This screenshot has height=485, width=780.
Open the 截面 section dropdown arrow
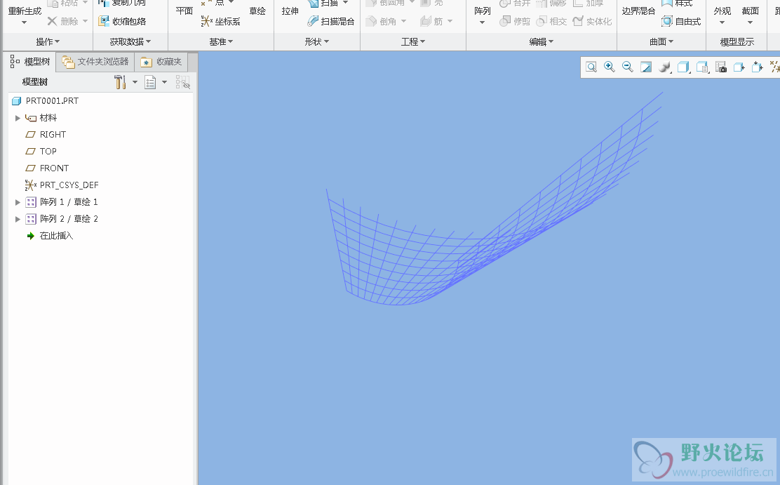750,23
